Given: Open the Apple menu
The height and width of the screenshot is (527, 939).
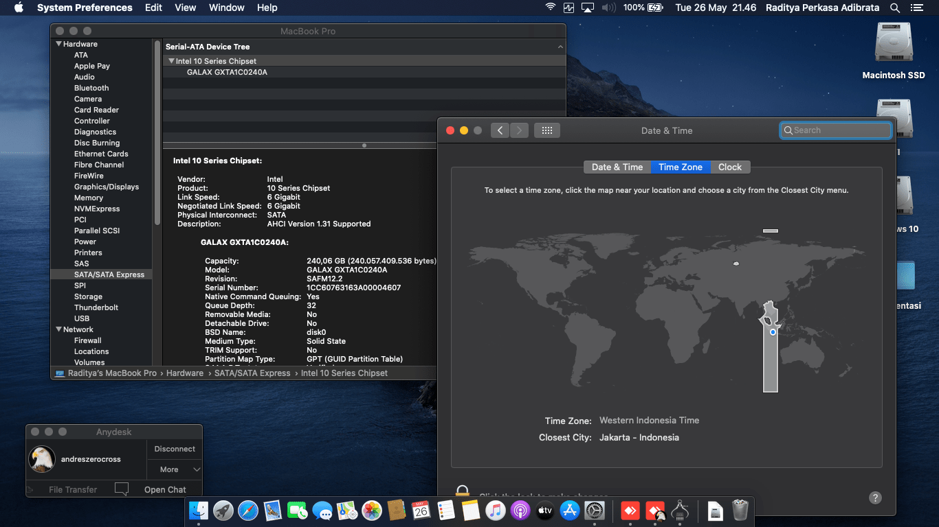Looking at the screenshot, I should (19, 8).
